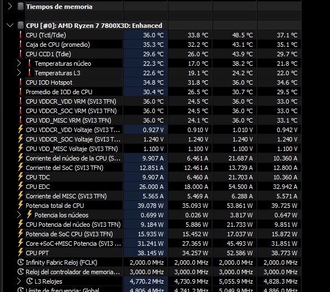
Task: Click the lightning icon for Potencia total de CPU
Action: (x=21, y=205)
